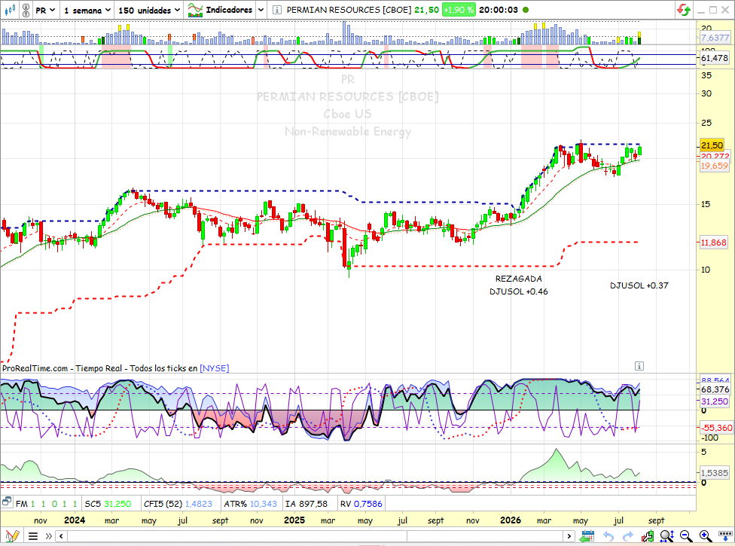Click the red-green trading arrows icon
Viewport: 735px width, 546px height.
[684, 10]
